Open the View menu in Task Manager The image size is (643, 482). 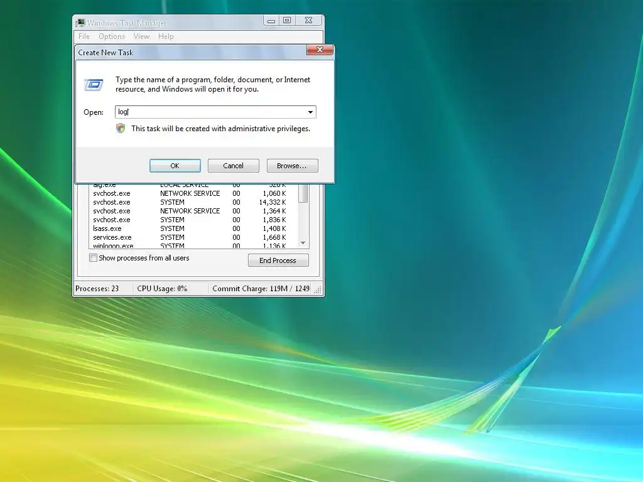(141, 36)
